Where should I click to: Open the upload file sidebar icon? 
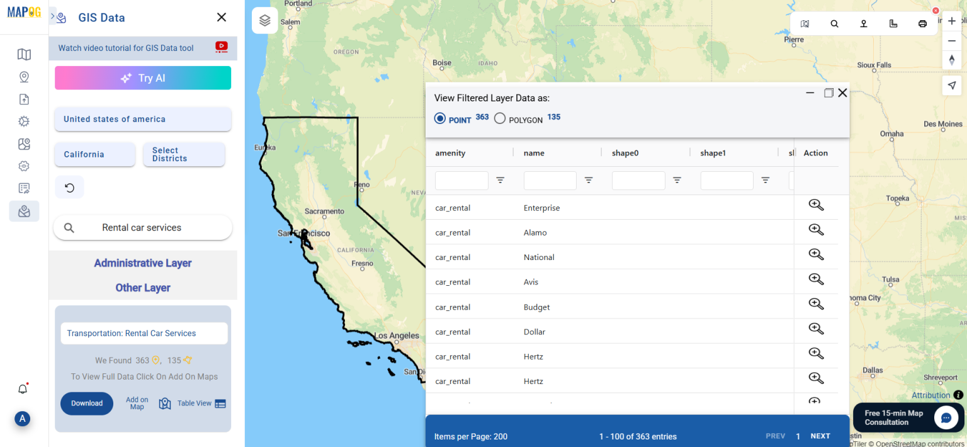point(24,99)
